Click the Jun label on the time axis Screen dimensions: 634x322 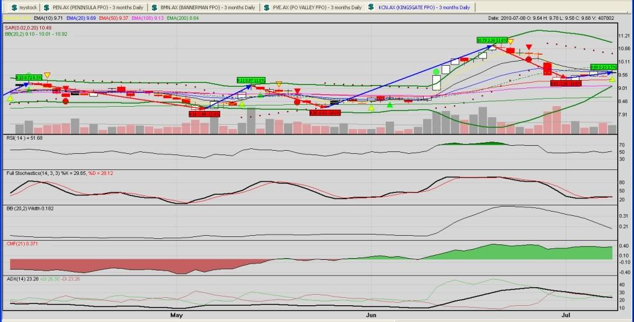click(371, 315)
